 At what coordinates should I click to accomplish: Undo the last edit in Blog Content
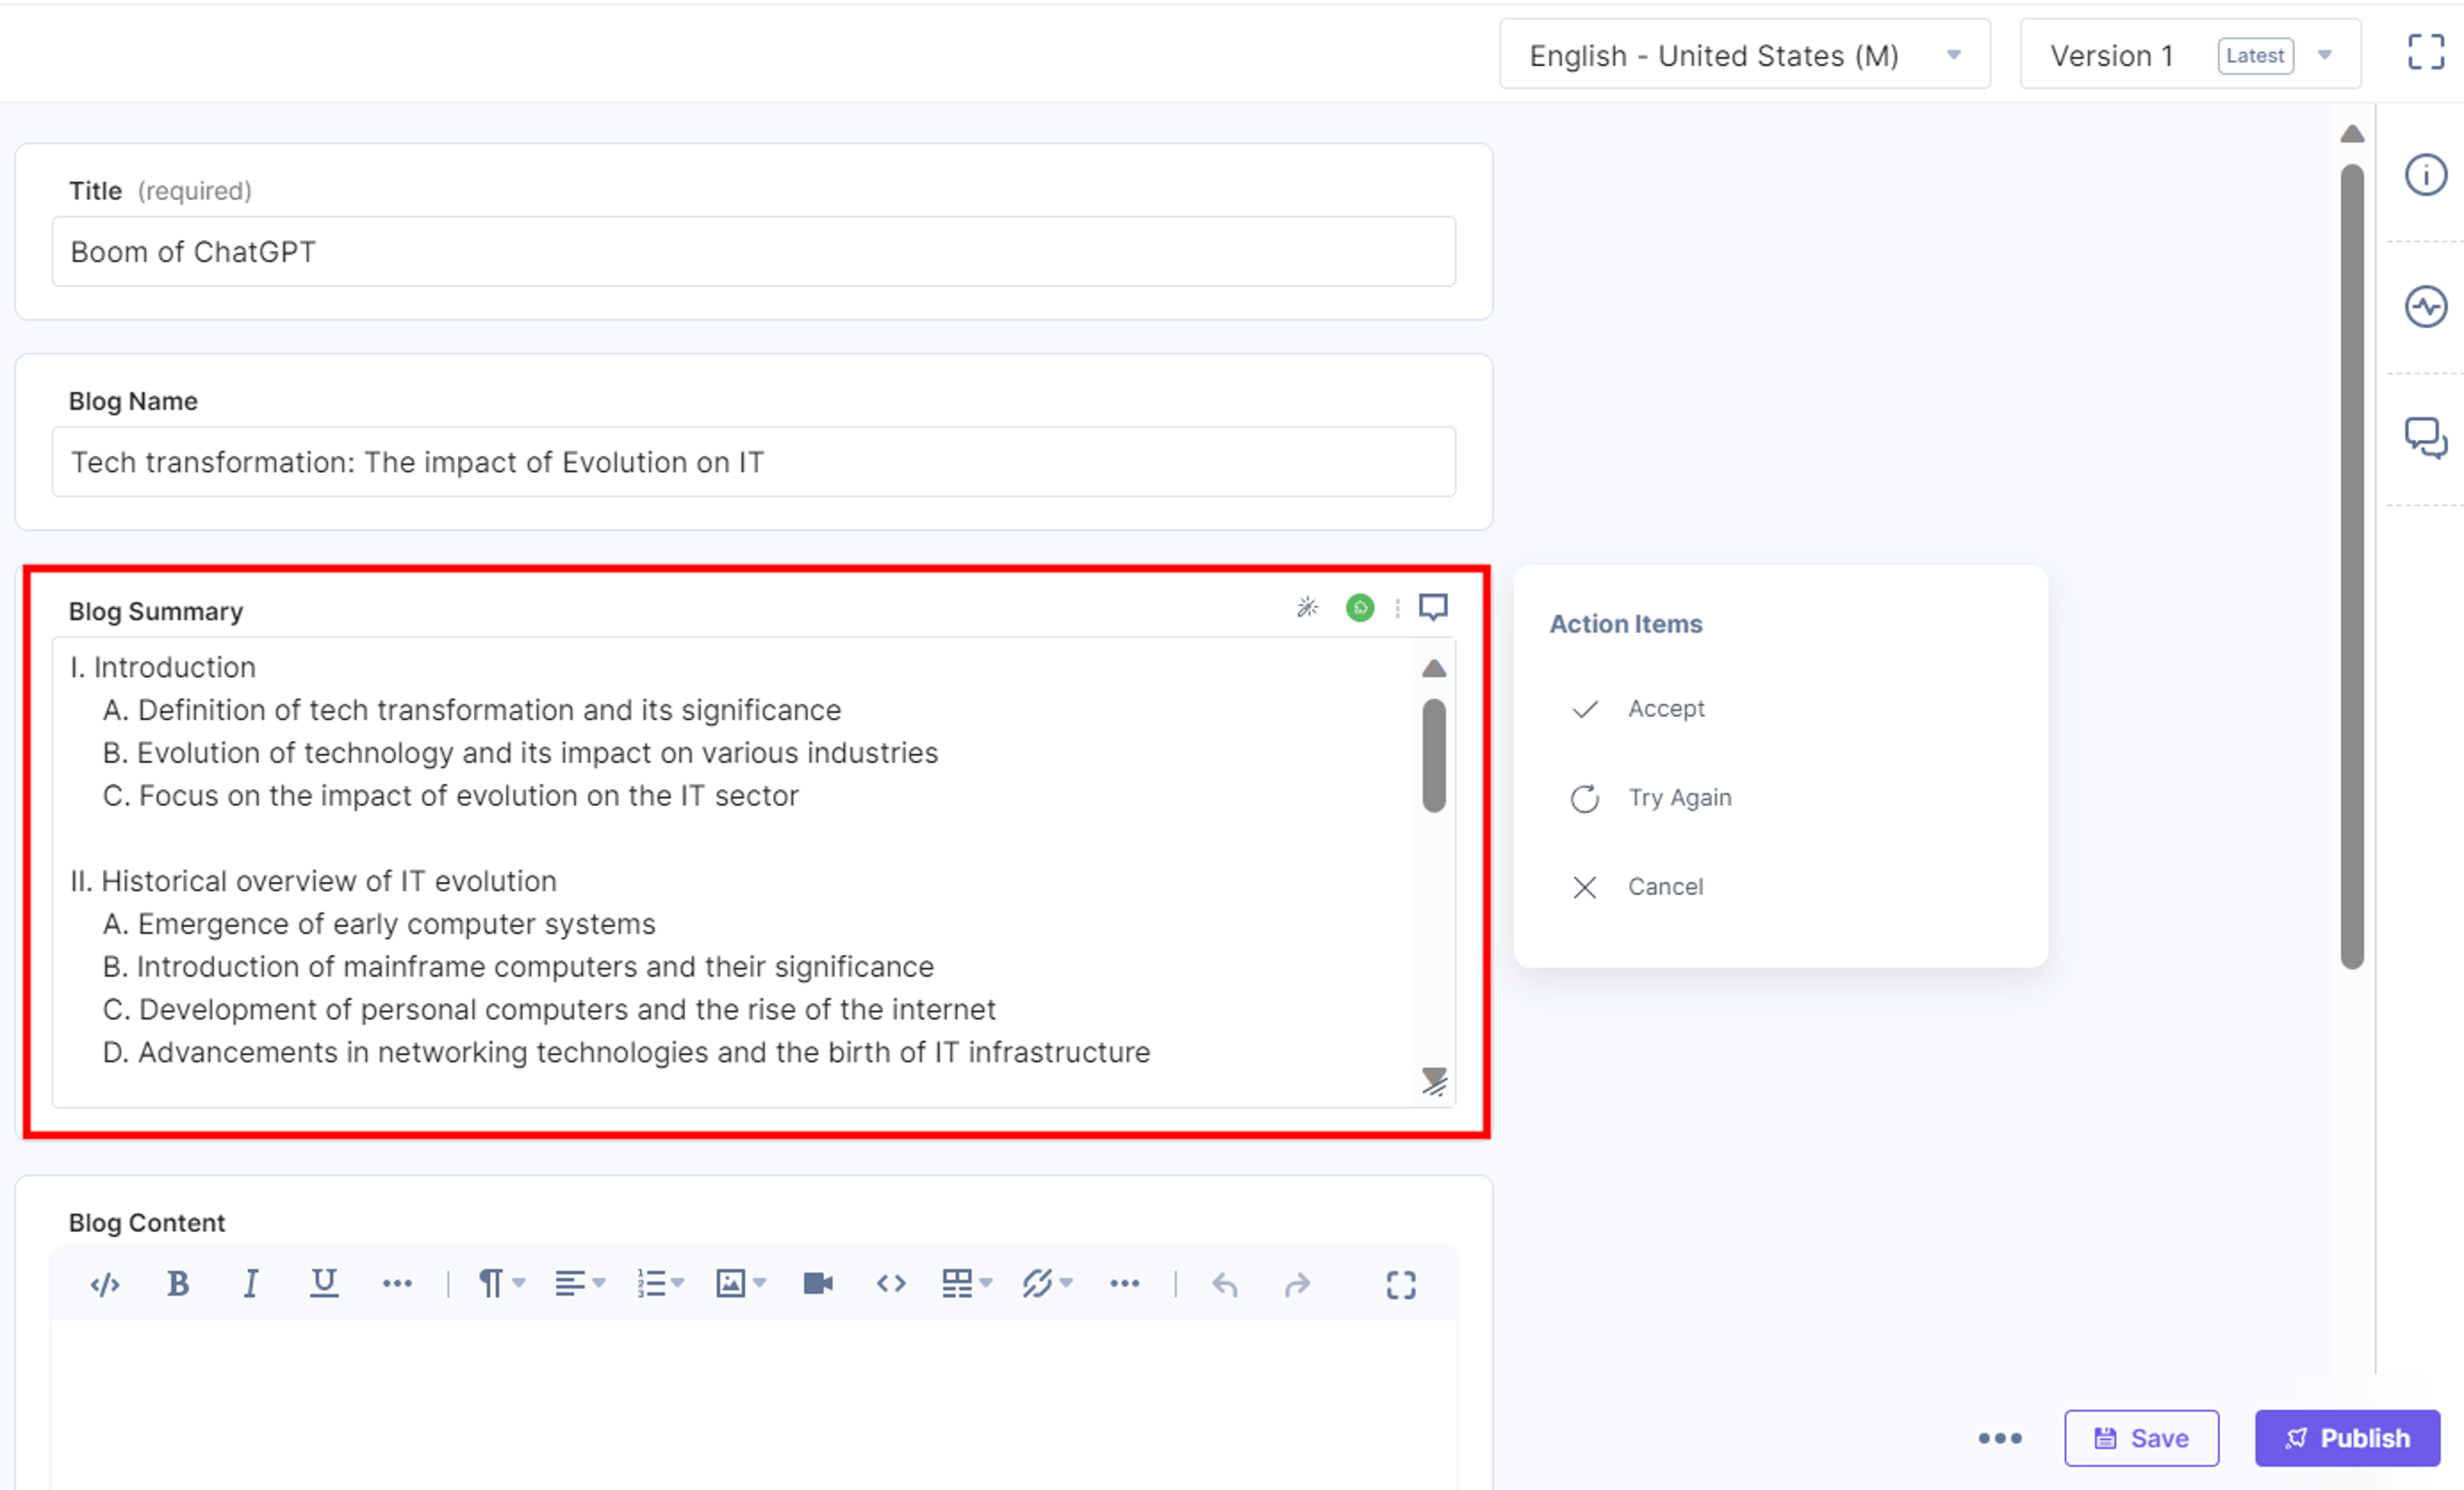click(1224, 1284)
